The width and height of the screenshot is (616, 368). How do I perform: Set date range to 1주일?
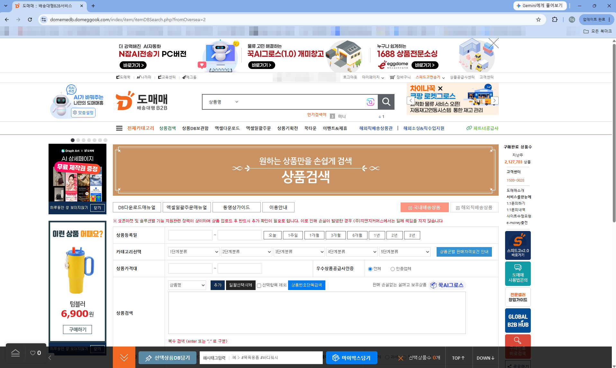(293, 235)
